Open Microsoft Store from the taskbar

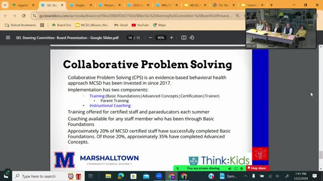(x=133, y=176)
